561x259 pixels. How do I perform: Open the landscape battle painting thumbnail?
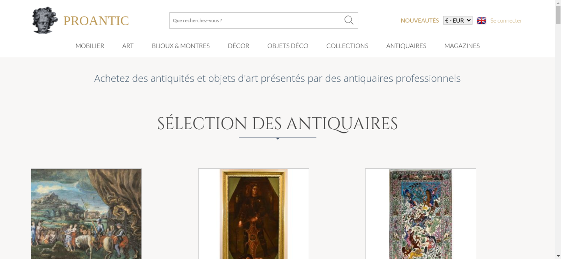tap(86, 214)
